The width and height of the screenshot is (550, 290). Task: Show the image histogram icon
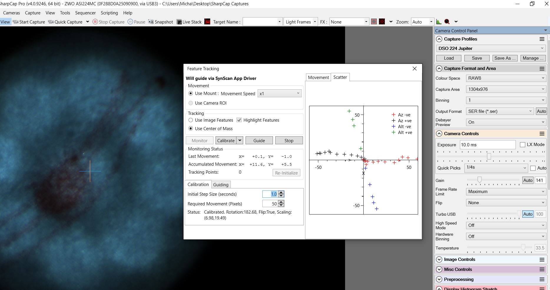click(439, 22)
